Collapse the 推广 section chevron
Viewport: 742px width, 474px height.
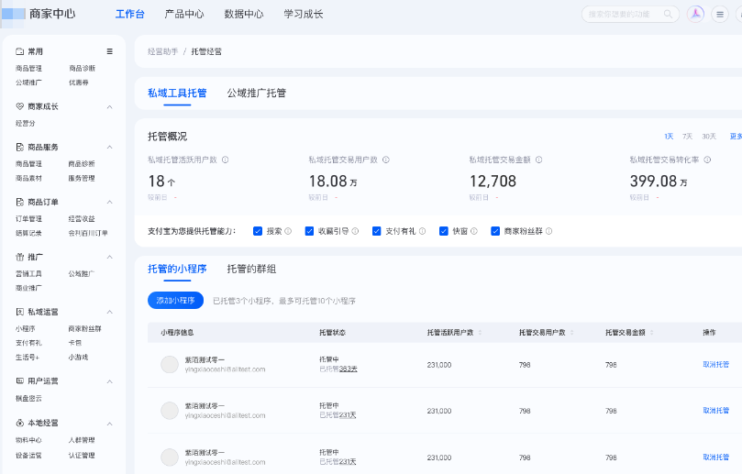110,257
